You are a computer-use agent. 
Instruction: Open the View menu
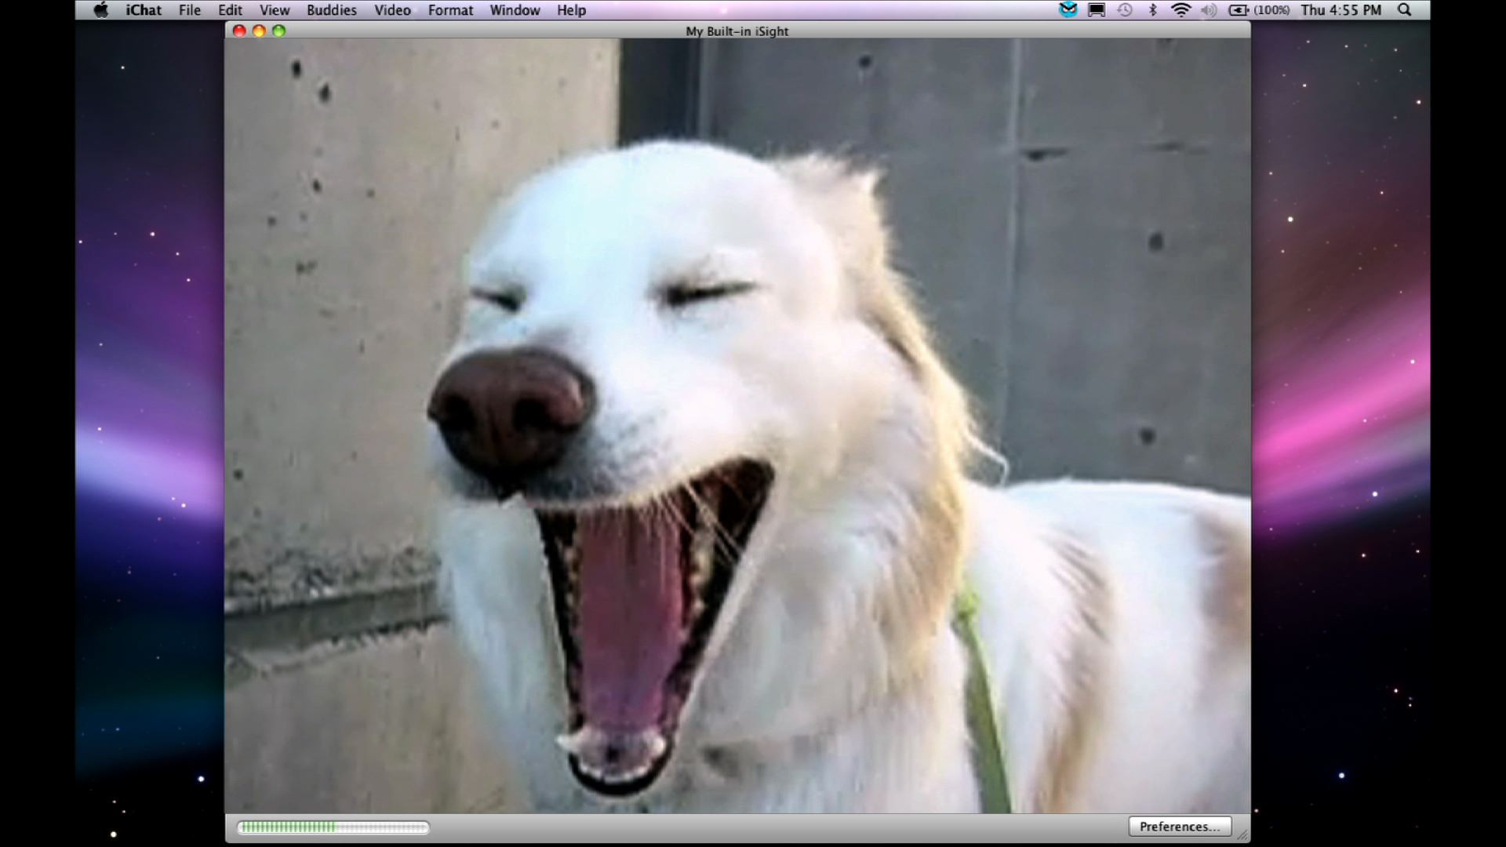275,10
